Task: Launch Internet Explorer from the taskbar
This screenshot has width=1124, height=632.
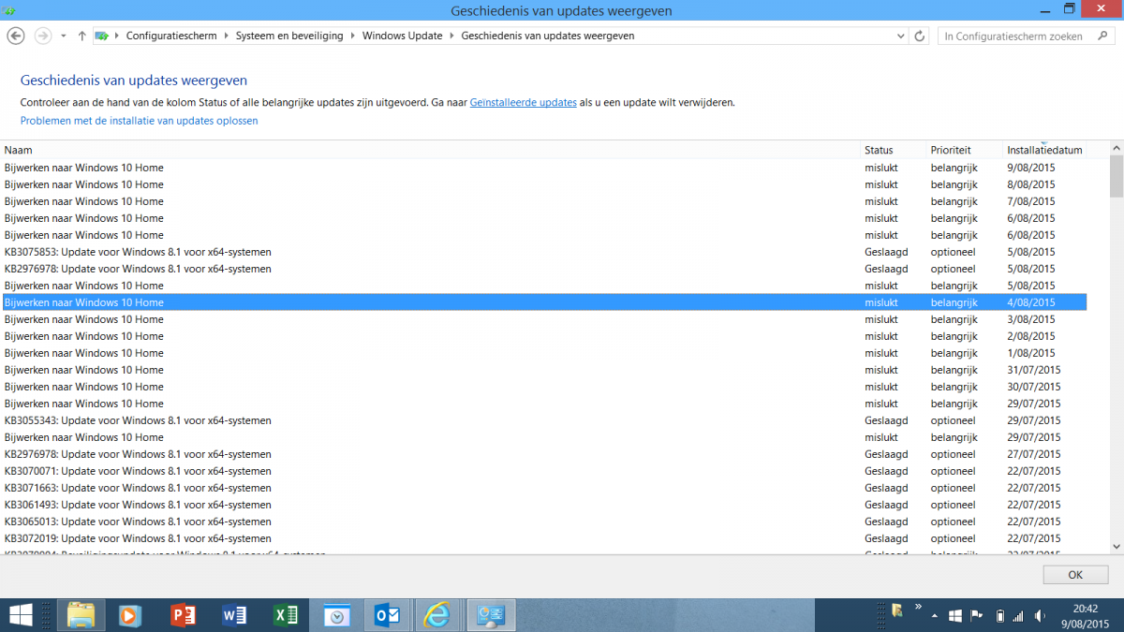Action: [437, 615]
